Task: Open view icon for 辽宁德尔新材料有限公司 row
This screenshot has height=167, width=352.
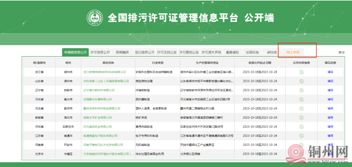Action: (301, 90)
